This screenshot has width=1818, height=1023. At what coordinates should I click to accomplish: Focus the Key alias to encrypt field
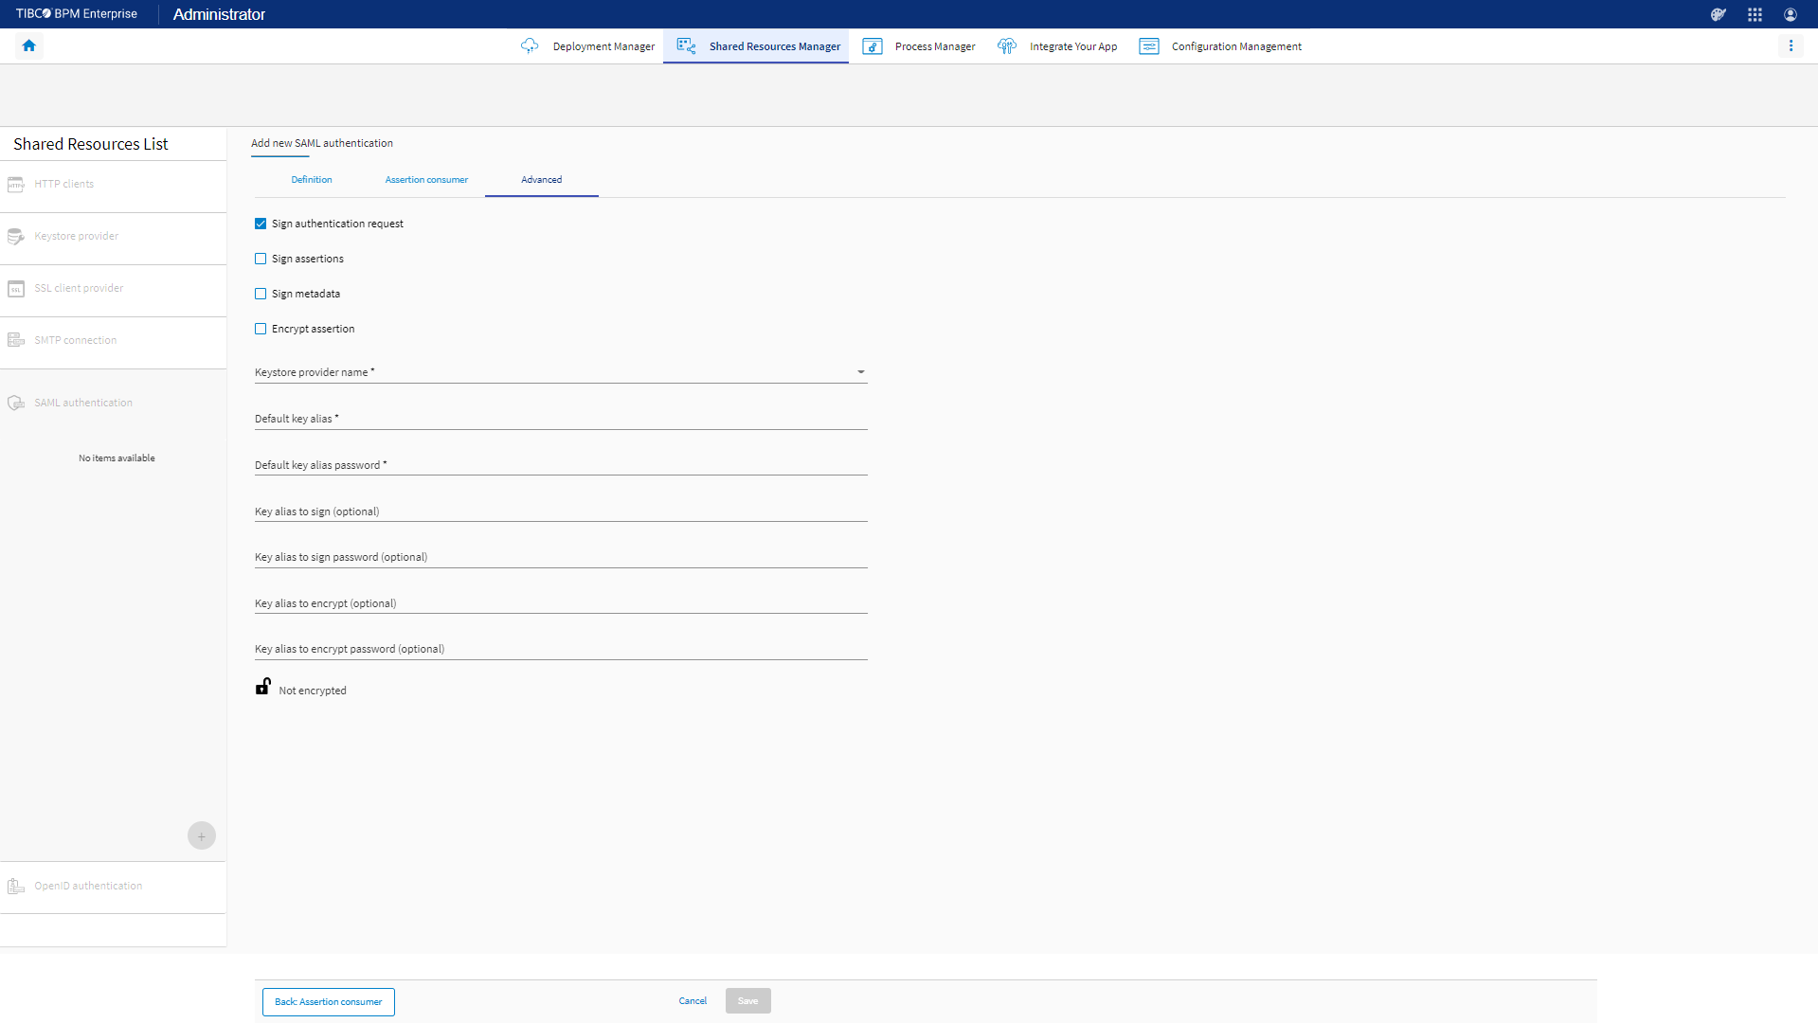561,603
